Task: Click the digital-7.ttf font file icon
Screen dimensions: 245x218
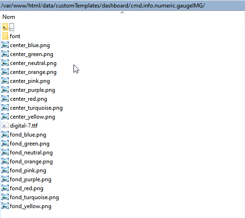Action: point(5,126)
